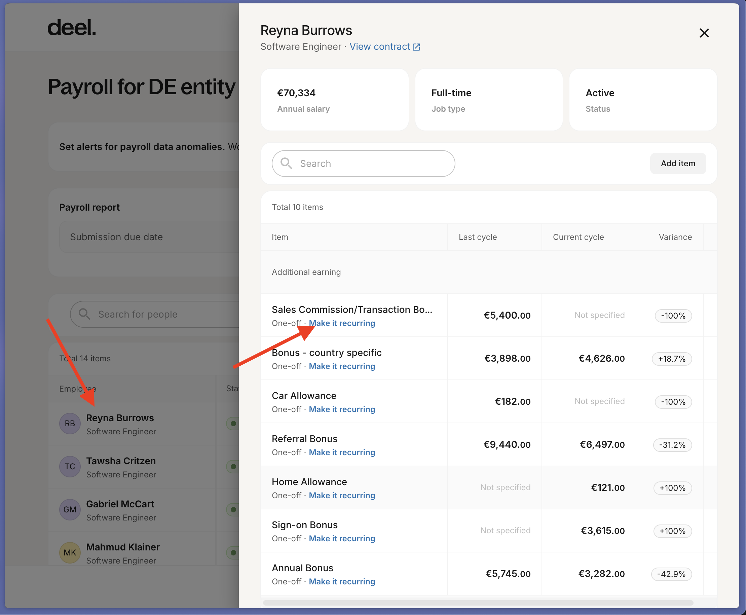Make Sales Commission item recurring
Image resolution: width=746 pixels, height=615 pixels.
342,323
